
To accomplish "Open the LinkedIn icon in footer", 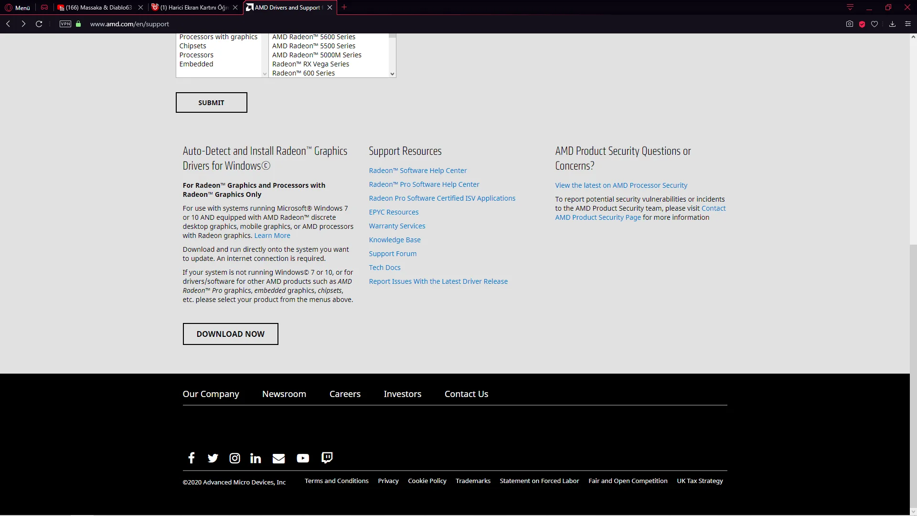I will [x=256, y=458].
